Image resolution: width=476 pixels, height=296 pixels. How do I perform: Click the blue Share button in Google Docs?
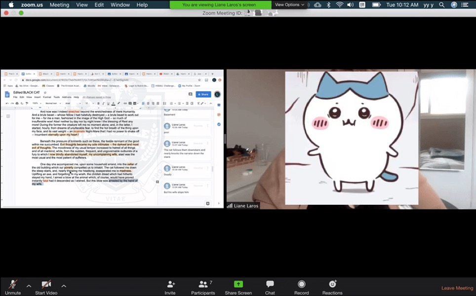[203, 94]
